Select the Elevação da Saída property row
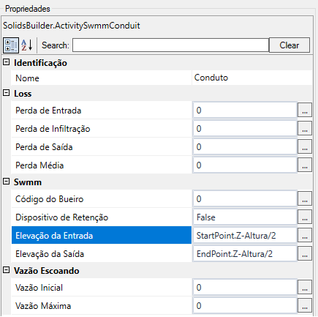The image size is (318, 317). (x=102, y=254)
